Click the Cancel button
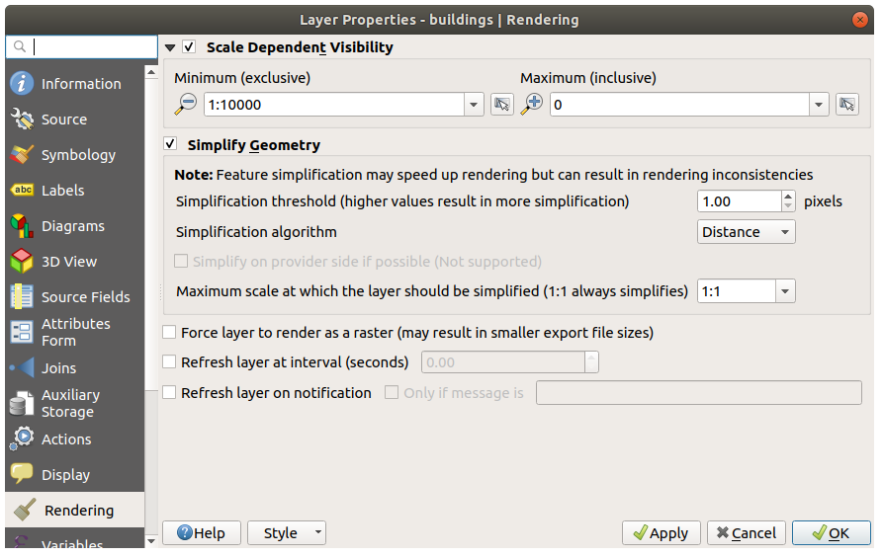The image size is (883, 557). (747, 533)
